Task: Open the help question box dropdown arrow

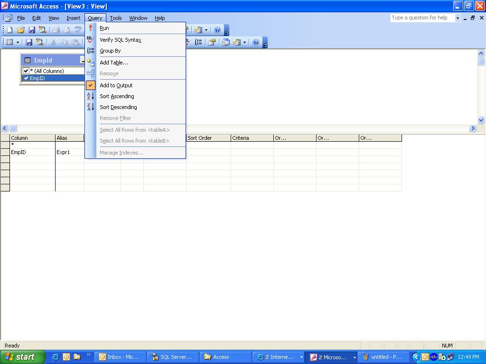Action: (x=458, y=18)
